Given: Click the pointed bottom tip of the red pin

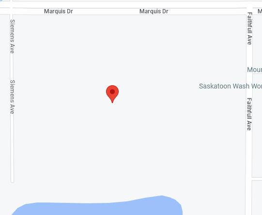Looking at the screenshot, I should click(x=112, y=102).
